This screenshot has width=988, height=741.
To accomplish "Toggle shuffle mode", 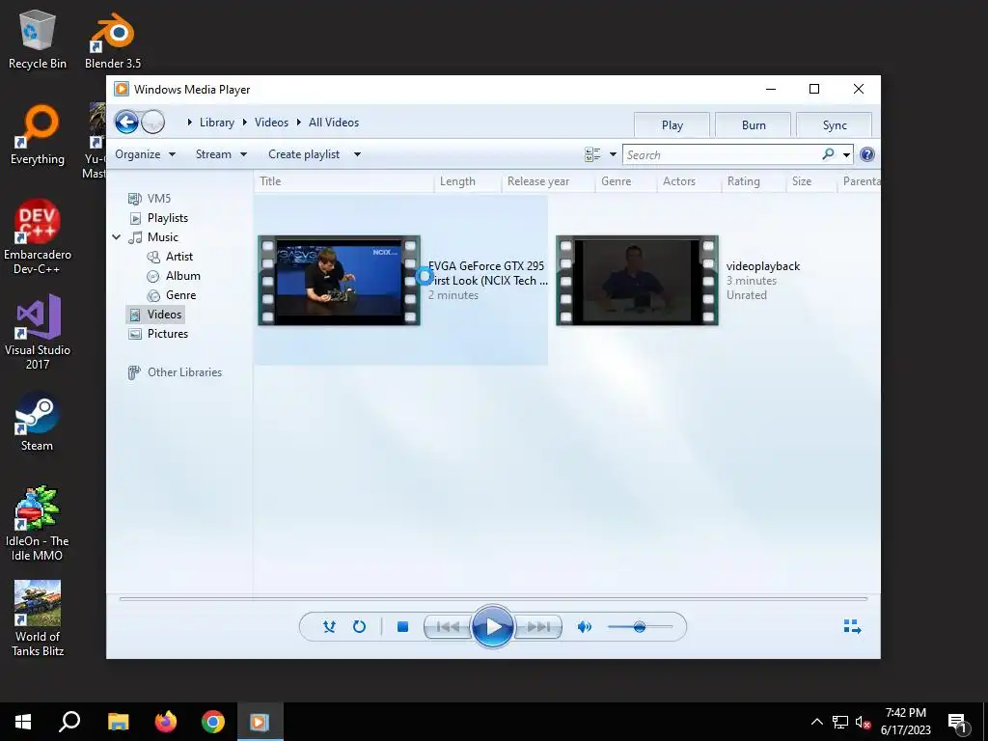I will click(329, 626).
